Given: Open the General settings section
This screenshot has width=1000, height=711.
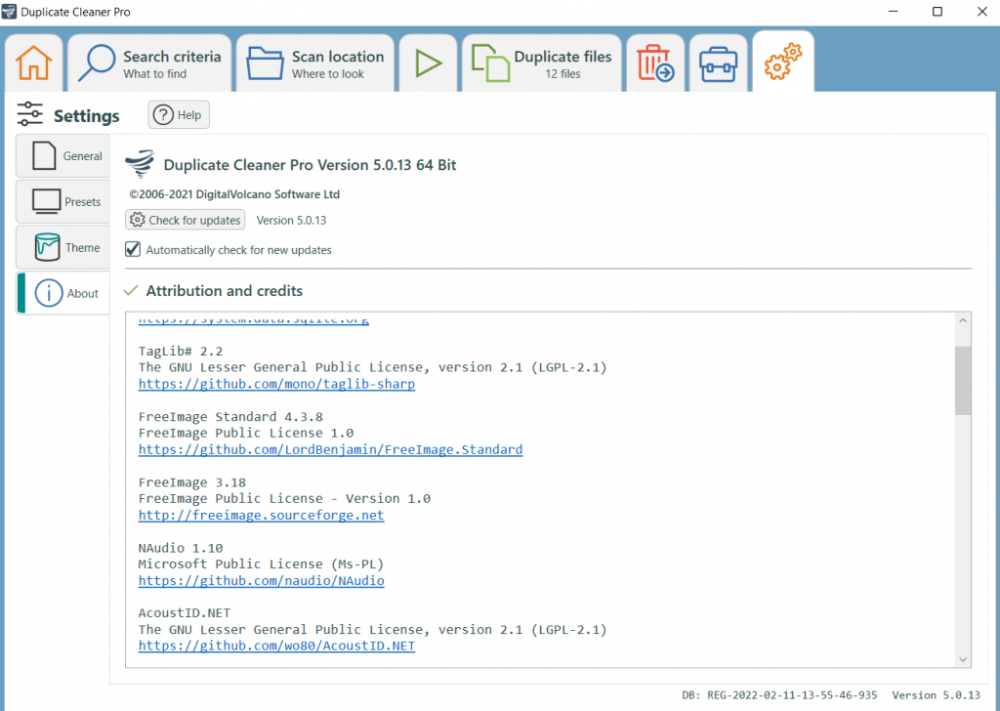Looking at the screenshot, I should pyautogui.click(x=63, y=155).
